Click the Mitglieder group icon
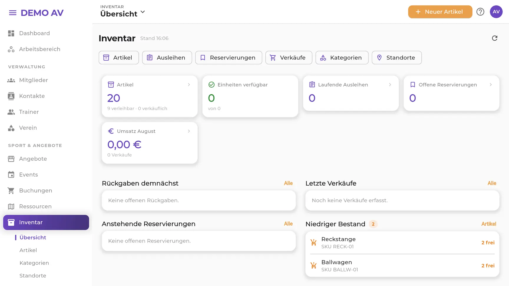The height and width of the screenshot is (286, 509). (x=11, y=80)
